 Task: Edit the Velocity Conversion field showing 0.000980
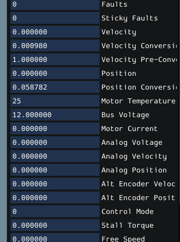(55, 46)
